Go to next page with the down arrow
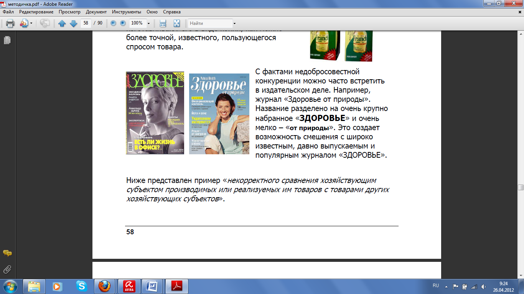Image resolution: width=524 pixels, height=294 pixels. [x=74, y=23]
